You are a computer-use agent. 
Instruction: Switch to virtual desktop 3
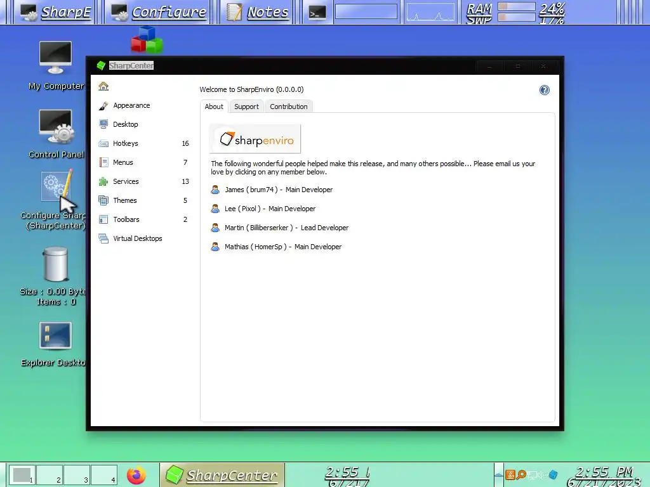point(77,475)
